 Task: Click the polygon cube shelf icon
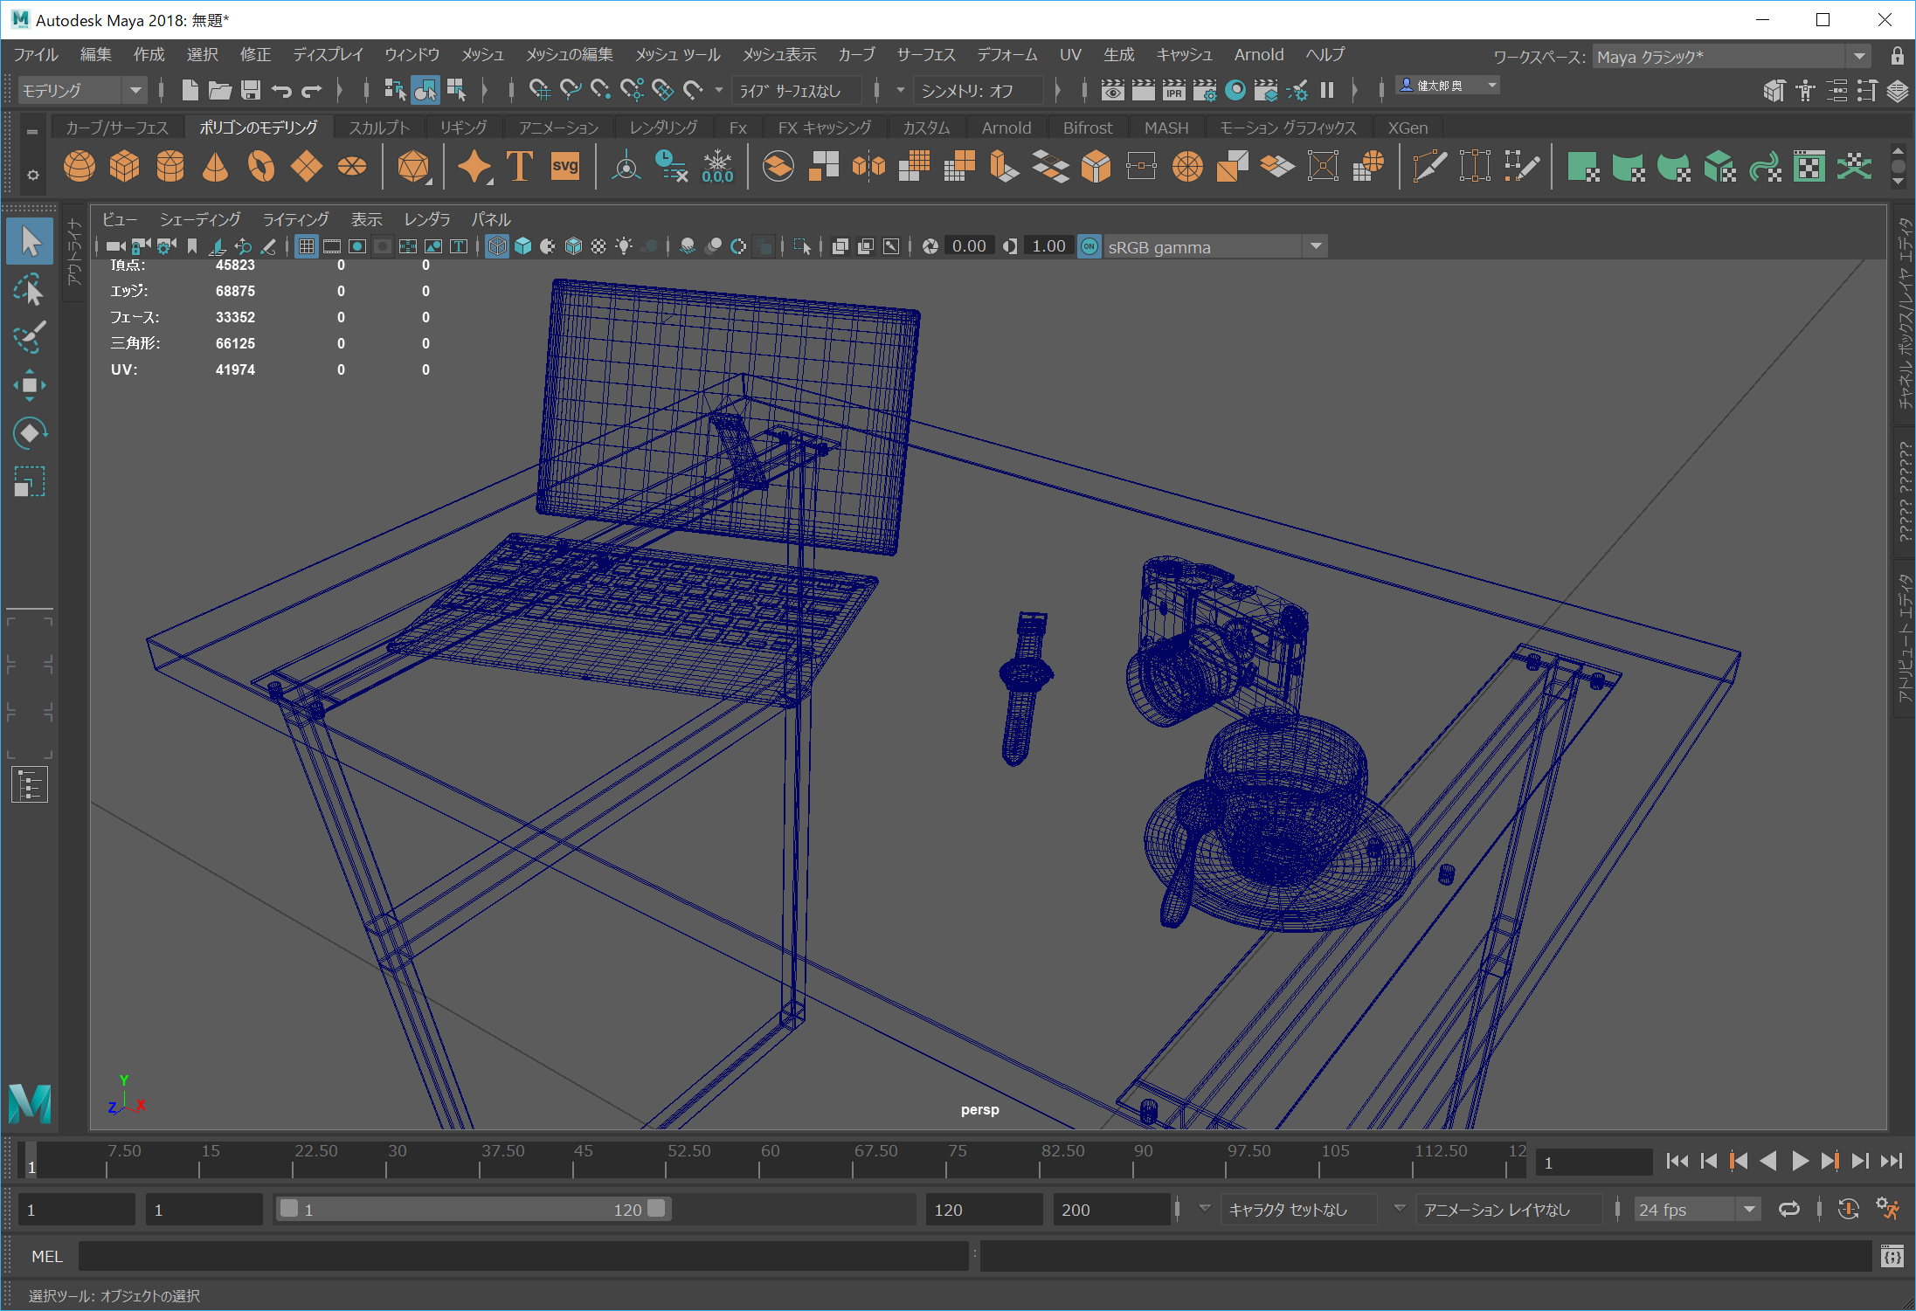point(125,166)
